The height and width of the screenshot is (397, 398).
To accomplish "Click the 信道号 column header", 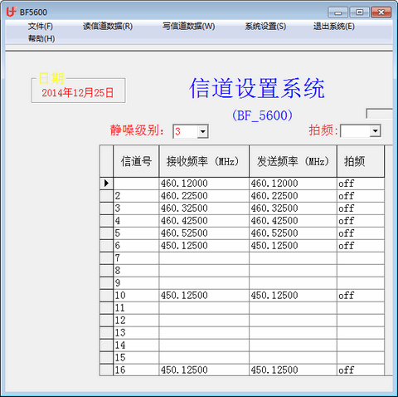I will click(136, 161).
